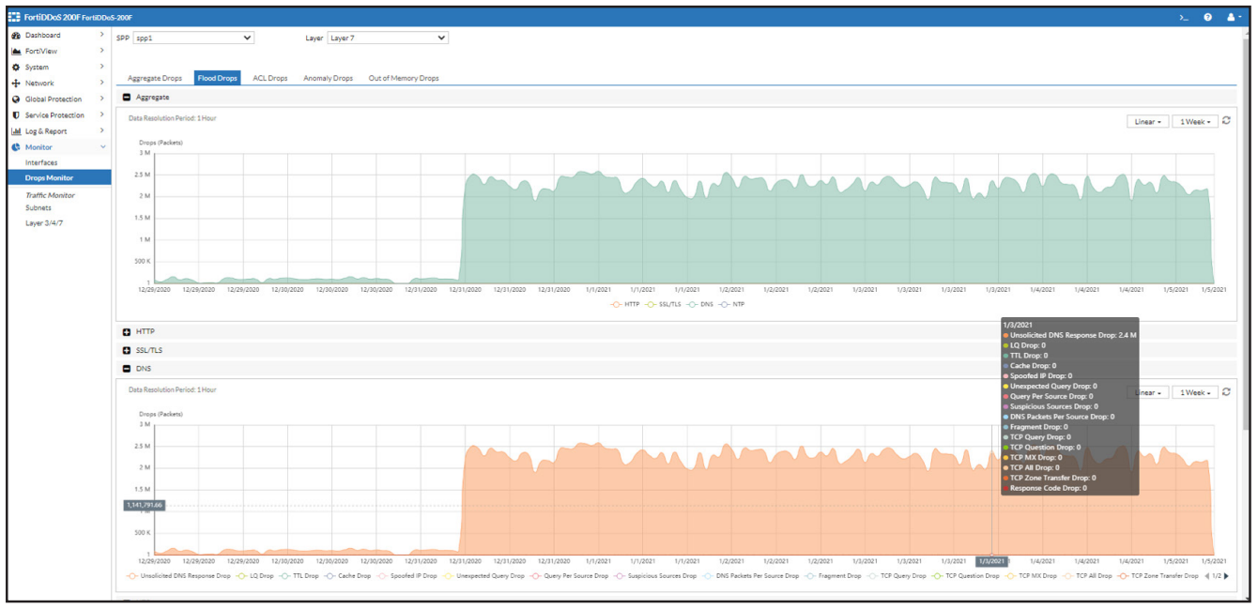Refresh the Aggregate chart with the refresh icon

tap(1225, 122)
